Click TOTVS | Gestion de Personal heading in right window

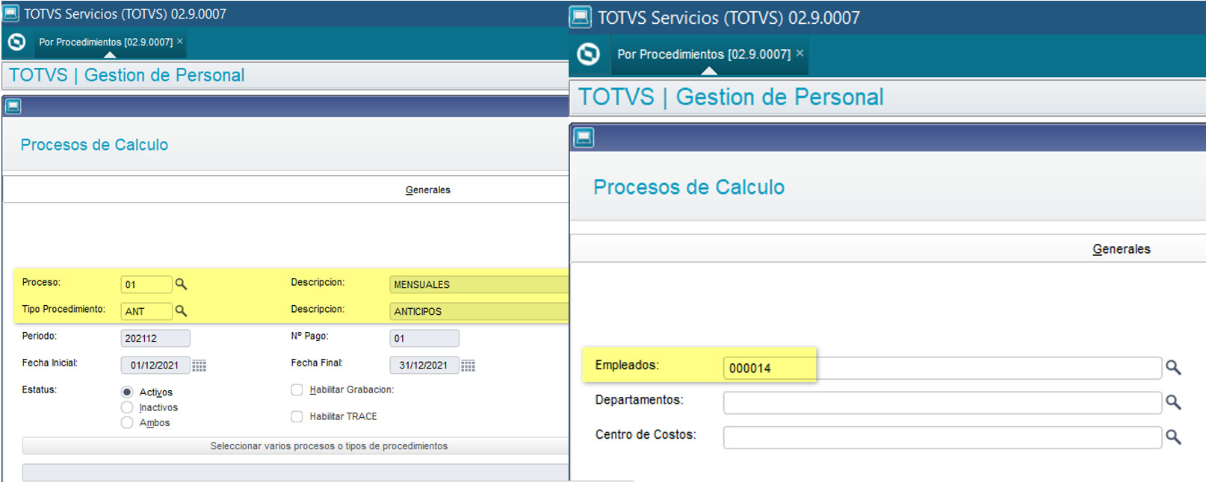731,97
